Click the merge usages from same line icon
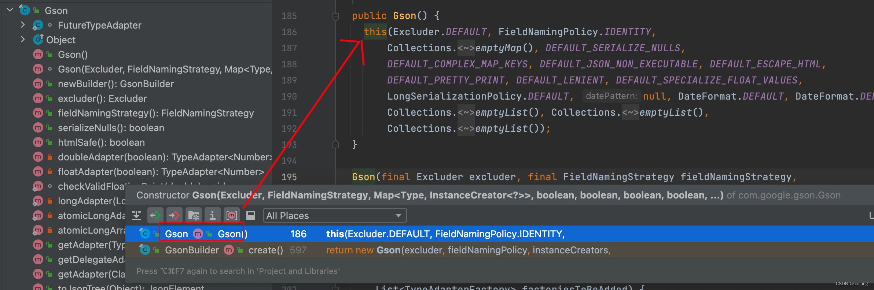This screenshot has width=874, height=290. (136, 215)
